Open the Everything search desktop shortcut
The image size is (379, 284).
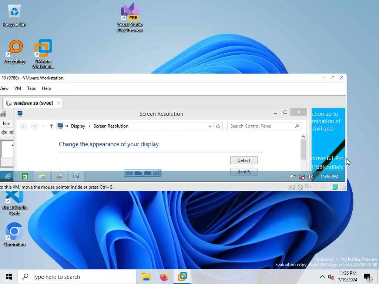(x=14, y=52)
